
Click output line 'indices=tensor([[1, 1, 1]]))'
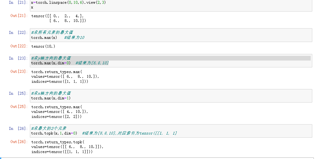(x=62, y=152)
